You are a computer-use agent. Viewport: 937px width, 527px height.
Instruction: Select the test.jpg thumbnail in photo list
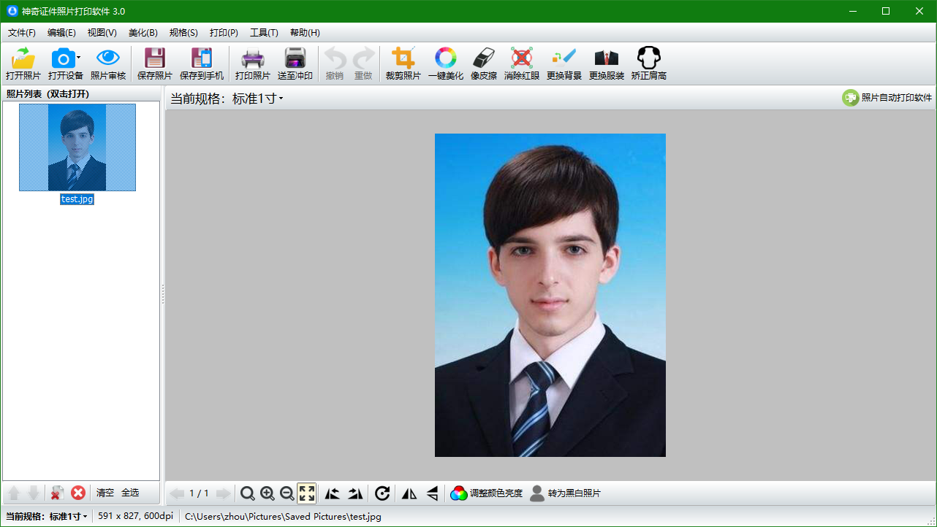[77, 147]
